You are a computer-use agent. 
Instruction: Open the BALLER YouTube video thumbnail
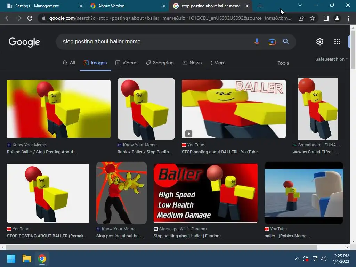[234, 109]
